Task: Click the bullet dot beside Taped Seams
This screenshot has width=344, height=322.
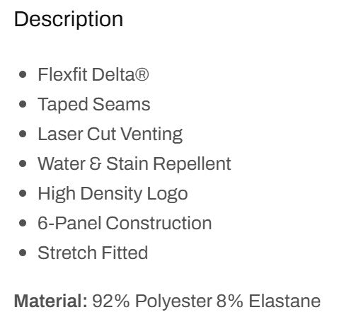Action: [23, 104]
